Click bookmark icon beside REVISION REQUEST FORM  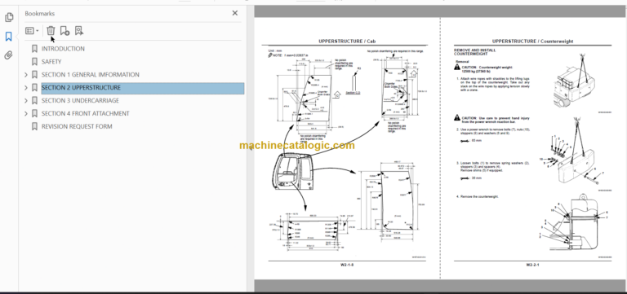tap(35, 126)
